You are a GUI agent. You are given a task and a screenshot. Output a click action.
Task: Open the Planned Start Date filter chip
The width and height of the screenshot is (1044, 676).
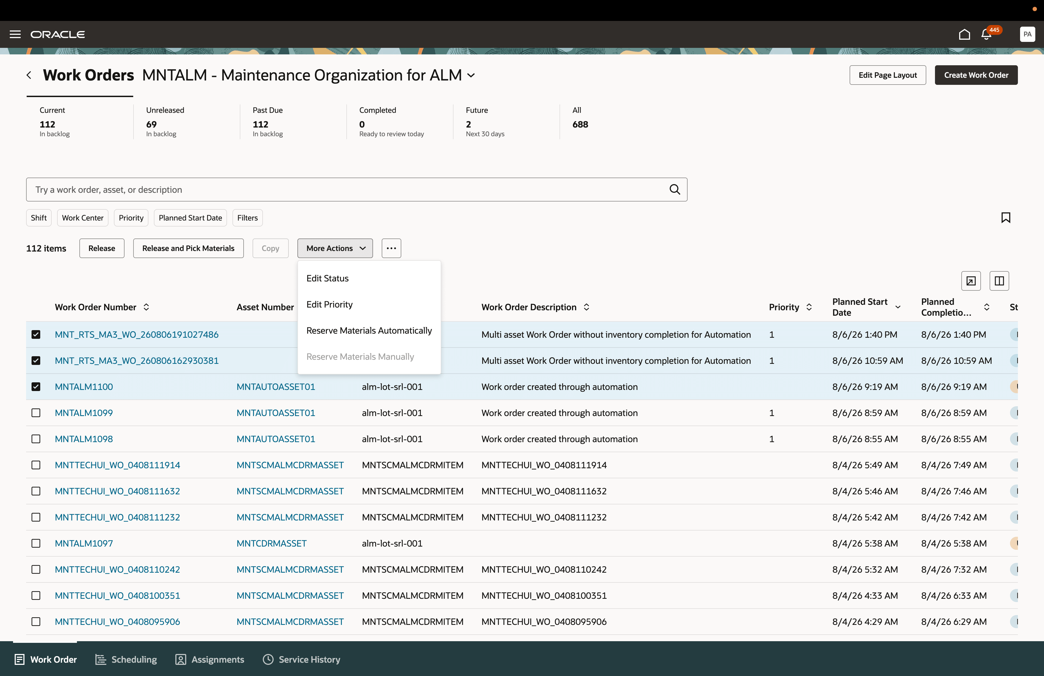click(x=190, y=218)
